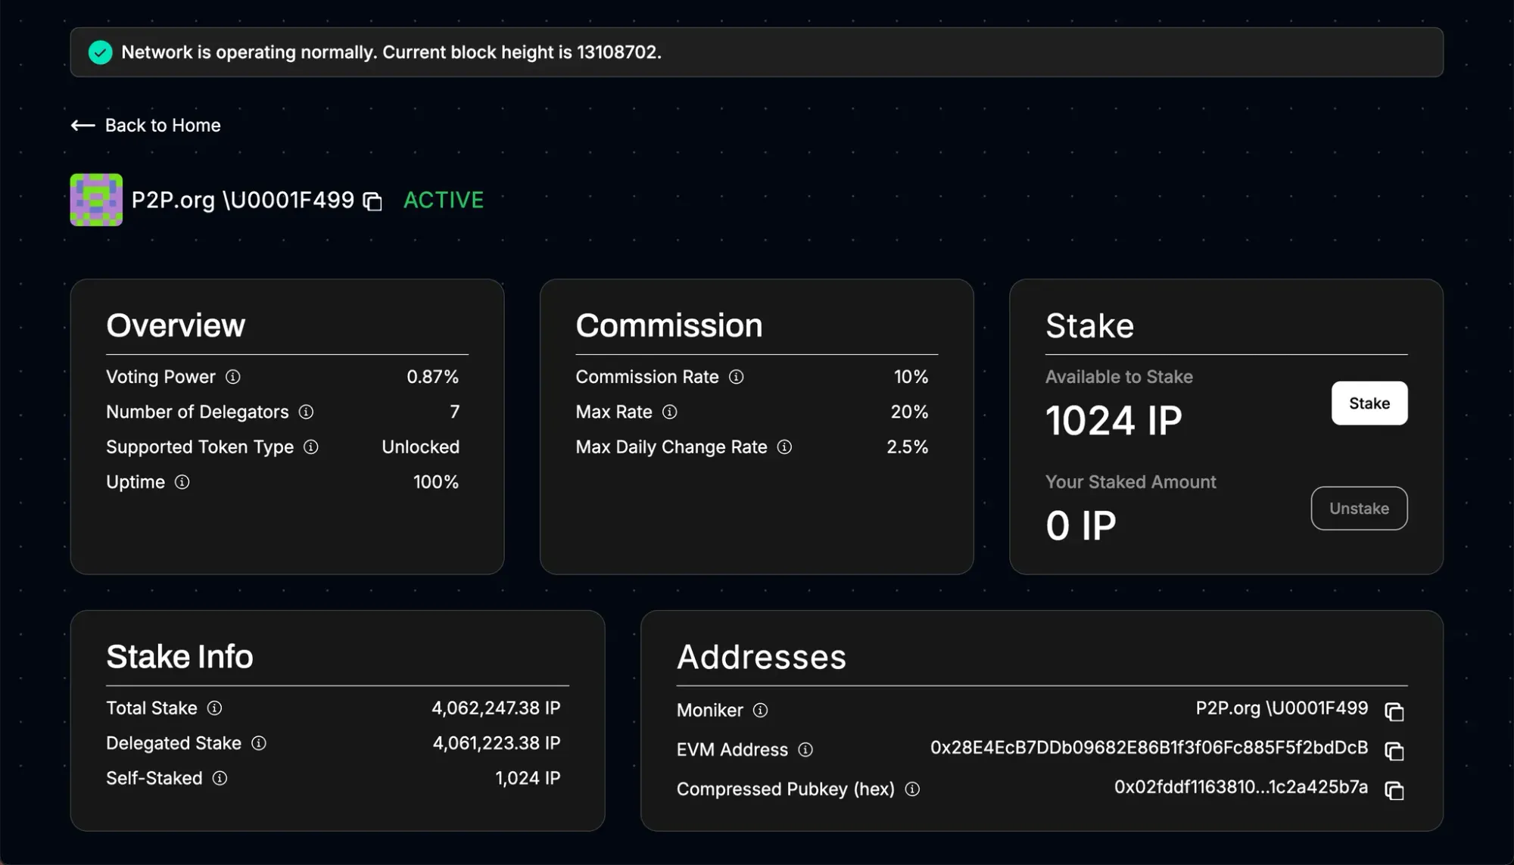
Task: Click Commission Rate info icon
Action: [x=737, y=377]
